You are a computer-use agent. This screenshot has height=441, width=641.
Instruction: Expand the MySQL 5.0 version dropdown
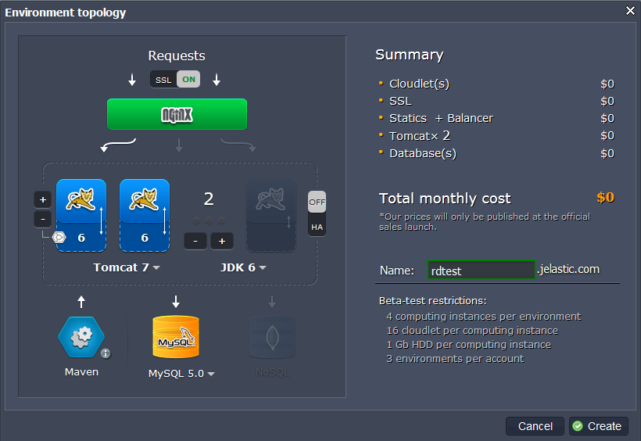[181, 374]
